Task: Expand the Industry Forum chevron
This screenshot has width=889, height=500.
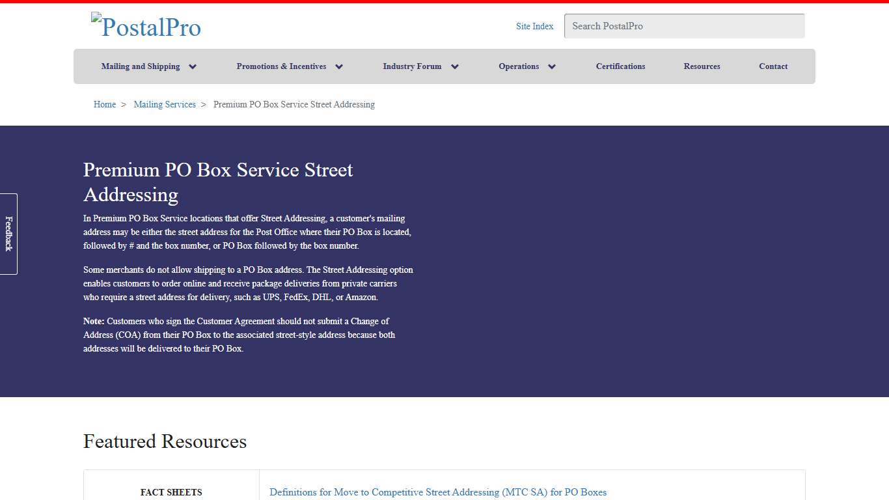Action: pos(454,66)
